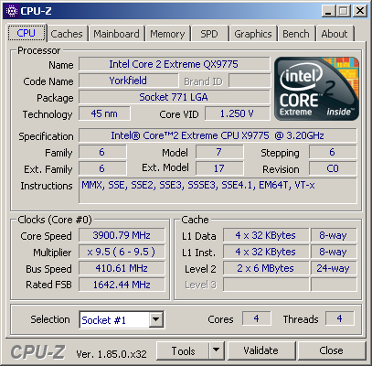Click the Core VID value 1.250 V
This screenshot has width=372, height=366.
pyautogui.click(x=238, y=113)
